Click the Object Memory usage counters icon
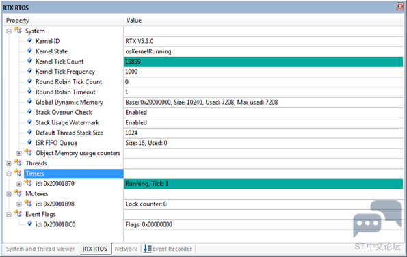The image size is (407, 257). (28, 152)
